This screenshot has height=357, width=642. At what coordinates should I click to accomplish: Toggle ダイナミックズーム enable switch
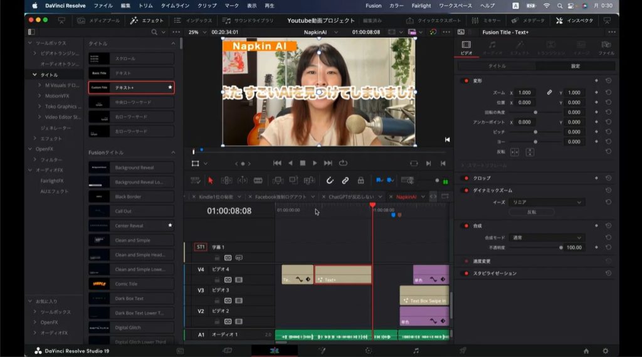466,190
